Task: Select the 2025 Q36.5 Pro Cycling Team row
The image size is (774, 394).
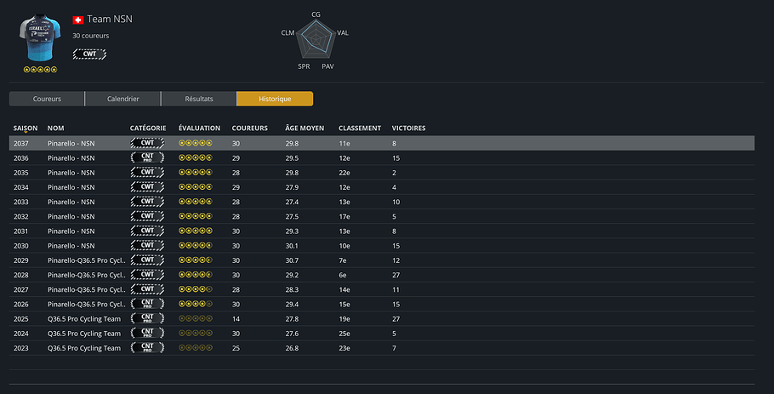Action: click(382, 318)
